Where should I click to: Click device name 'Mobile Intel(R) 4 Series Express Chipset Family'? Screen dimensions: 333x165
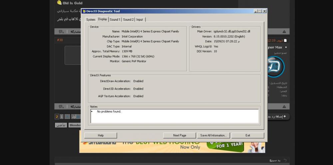[x=150, y=31]
